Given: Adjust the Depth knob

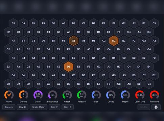Looking at the screenshot, I should point(125,95).
